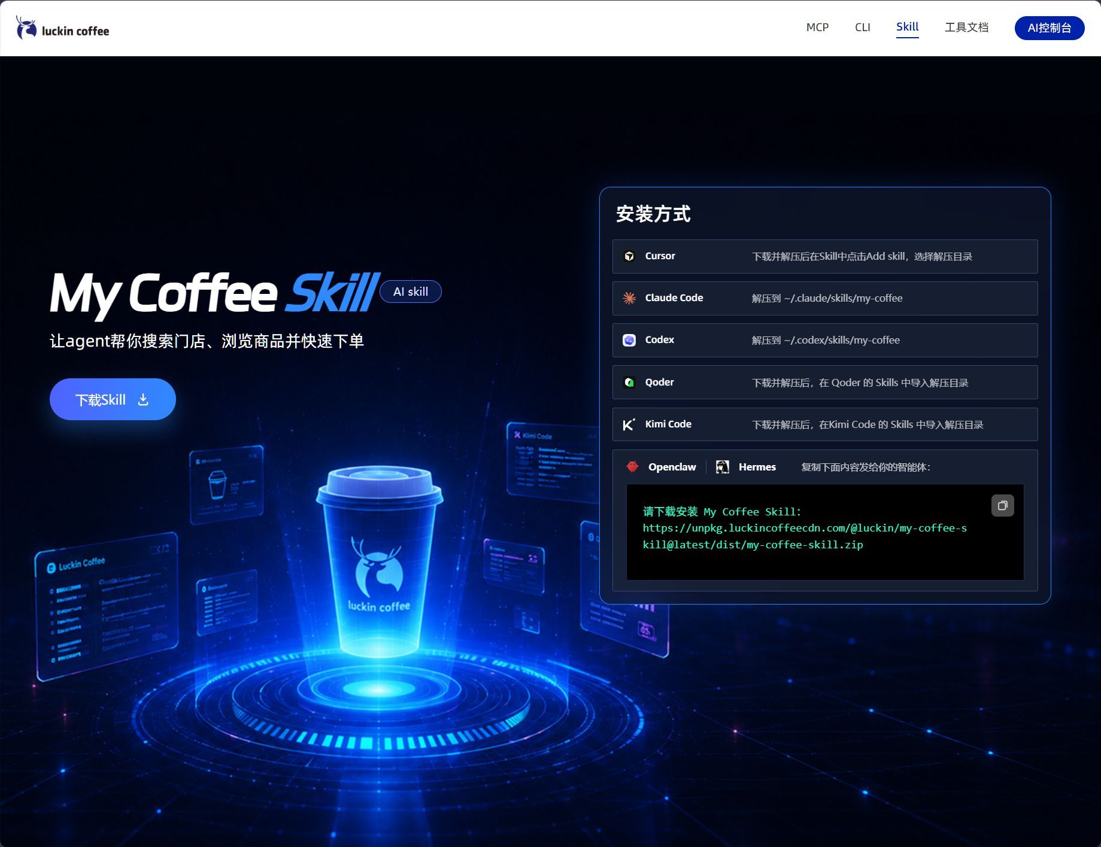The image size is (1101, 847).
Task: Click the unpkg.luckincoffeecdn.com URL in code box
Action: pyautogui.click(x=805, y=536)
